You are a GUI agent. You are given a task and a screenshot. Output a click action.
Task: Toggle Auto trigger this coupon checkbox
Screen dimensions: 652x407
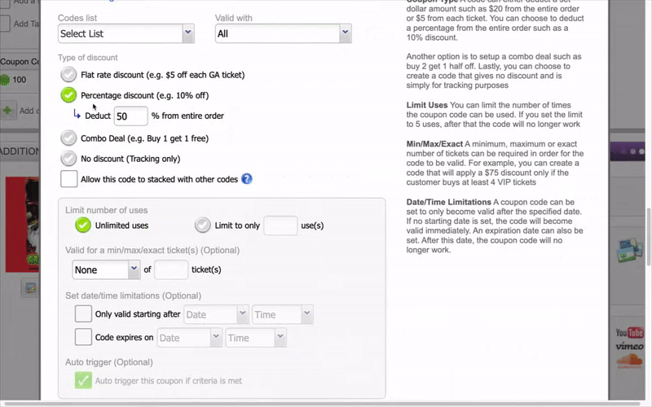click(x=83, y=380)
